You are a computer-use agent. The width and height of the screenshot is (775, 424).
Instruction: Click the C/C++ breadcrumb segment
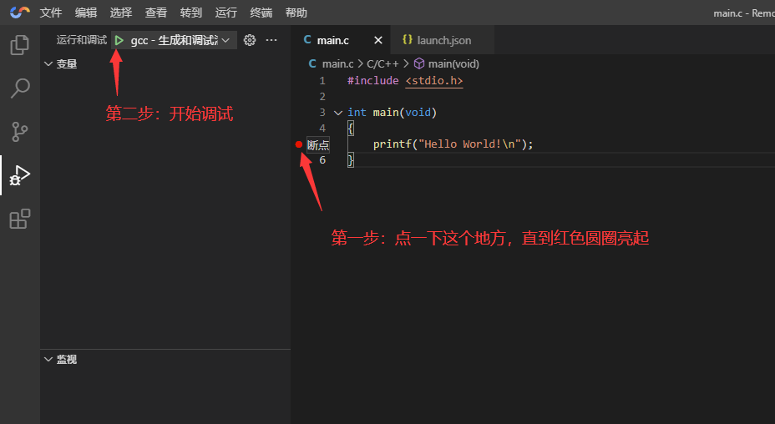click(x=383, y=63)
